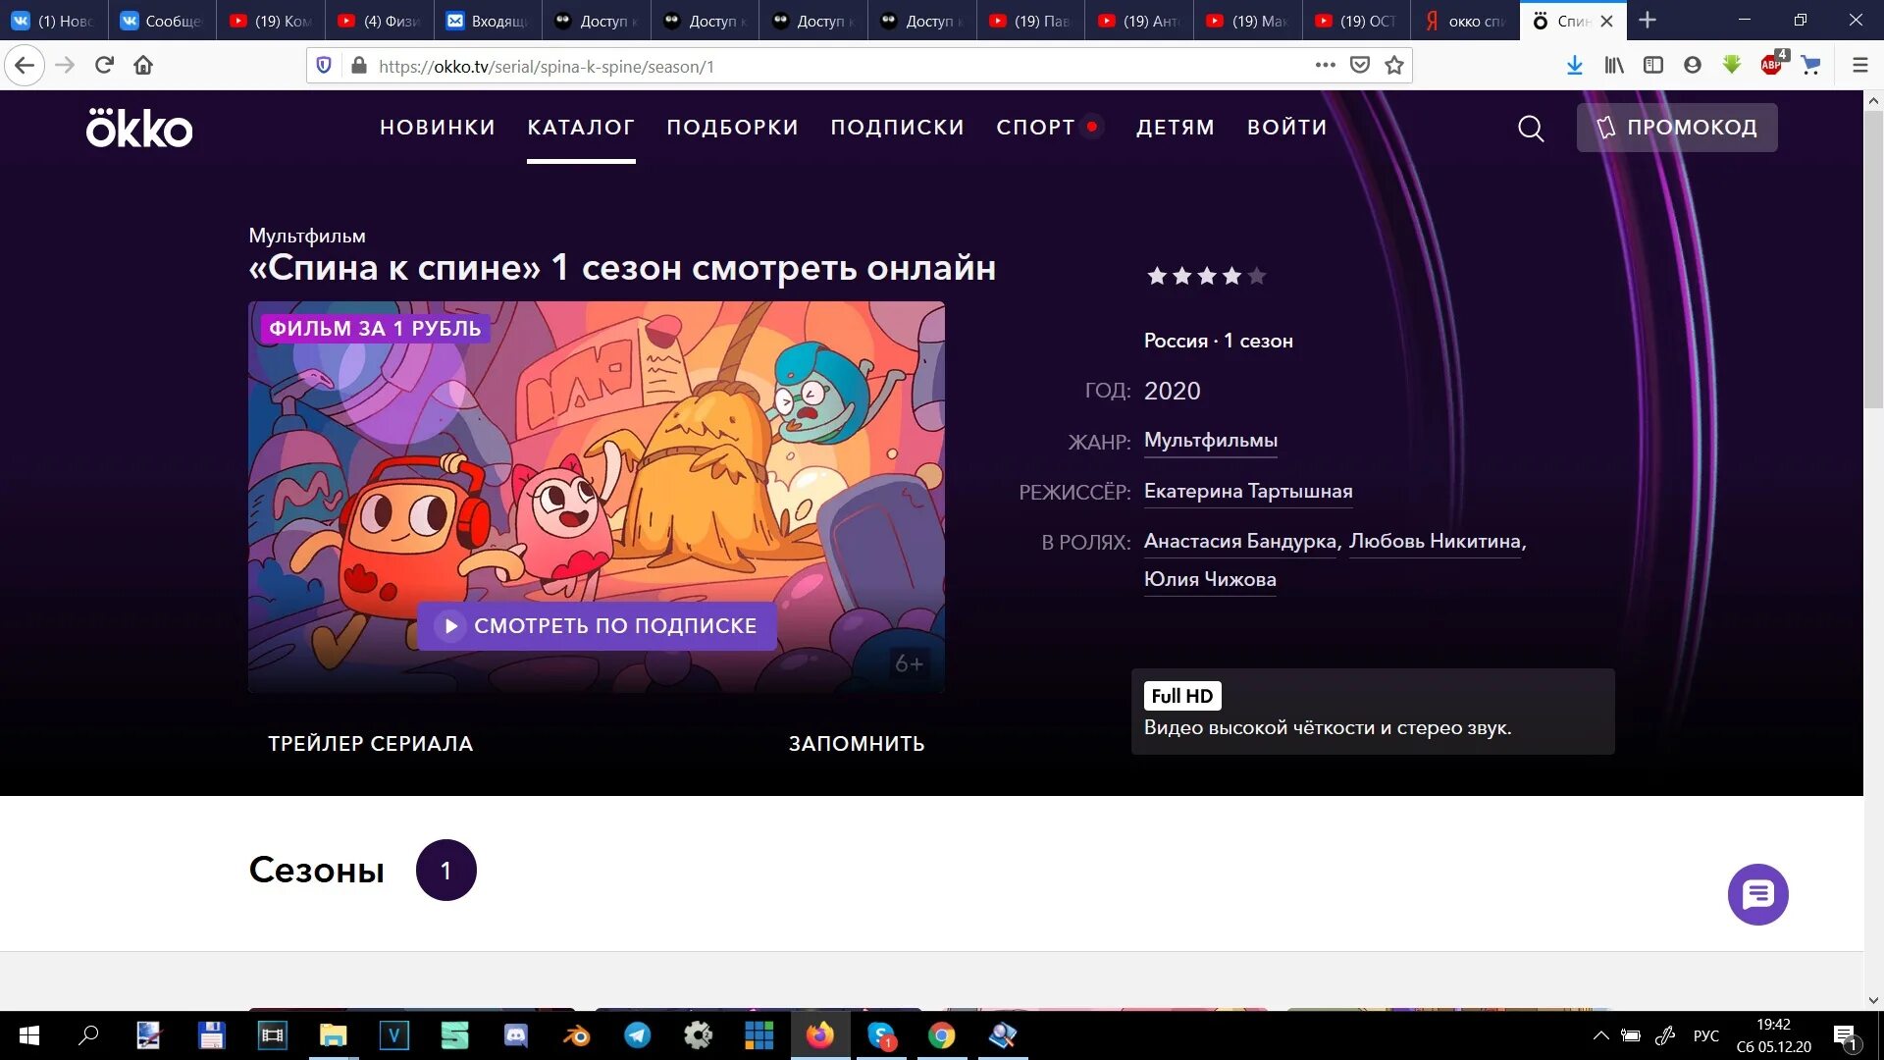Click the Full HD badge
The width and height of the screenshot is (1884, 1060).
pos(1182,696)
